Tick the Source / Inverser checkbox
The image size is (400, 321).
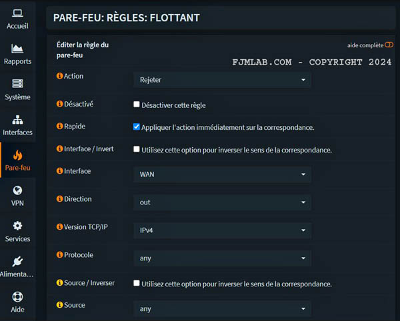coord(137,283)
